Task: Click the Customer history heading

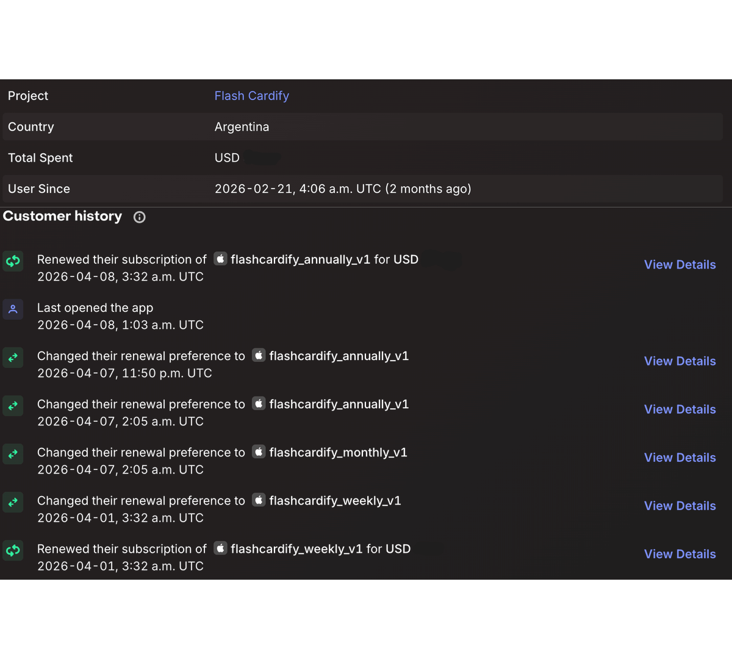Action: [x=62, y=216]
